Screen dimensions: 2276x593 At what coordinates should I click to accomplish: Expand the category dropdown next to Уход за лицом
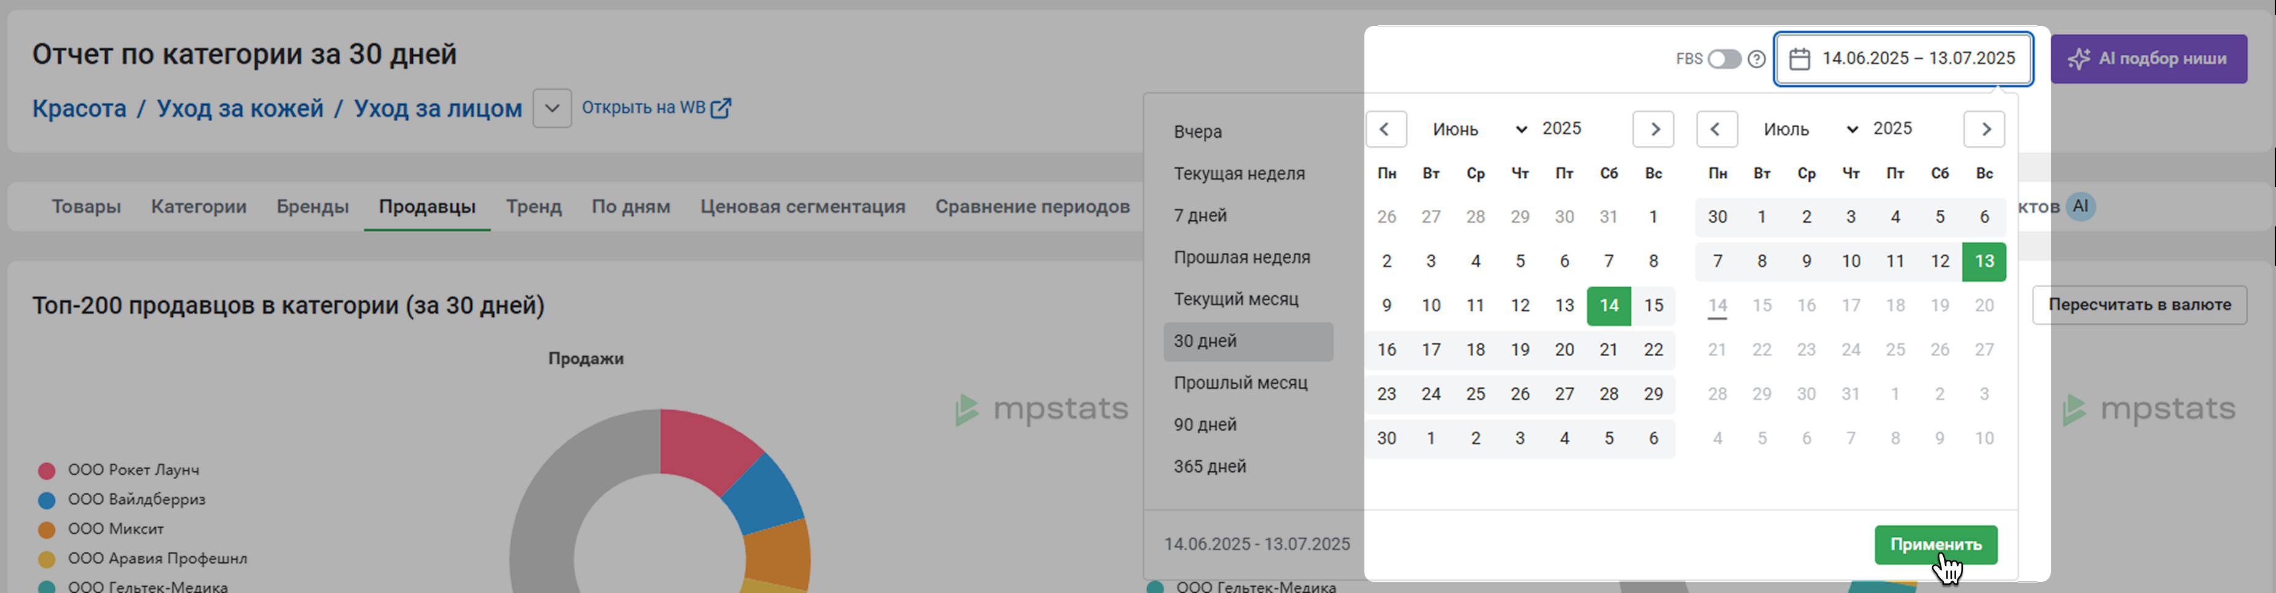click(552, 109)
